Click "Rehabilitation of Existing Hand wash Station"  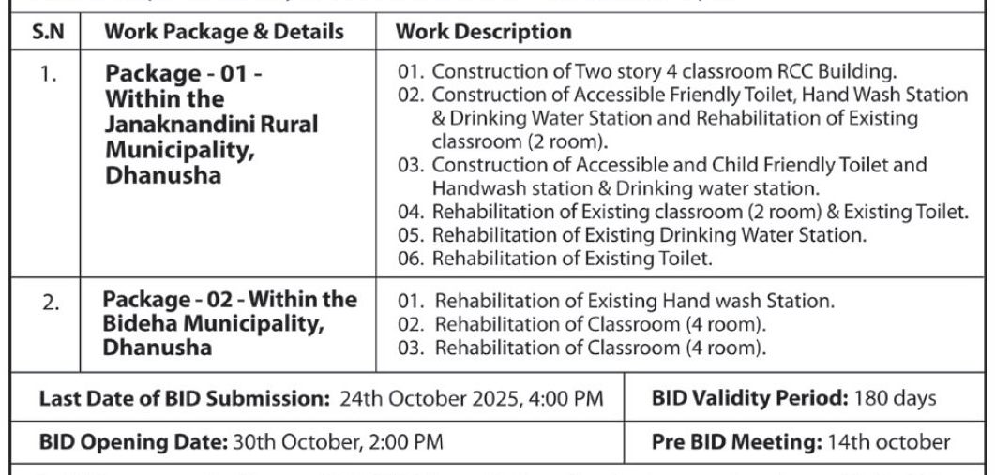615,303
